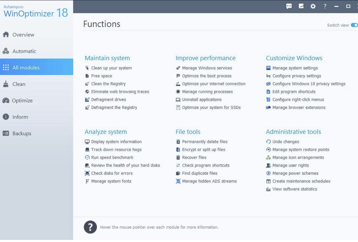Open the File tools category heading
Screen dimensions: 358x242
click(x=188, y=132)
